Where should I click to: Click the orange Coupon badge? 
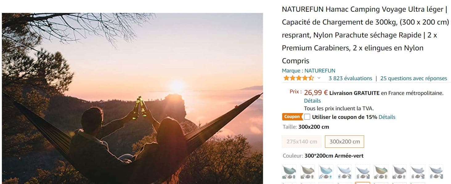(292, 117)
